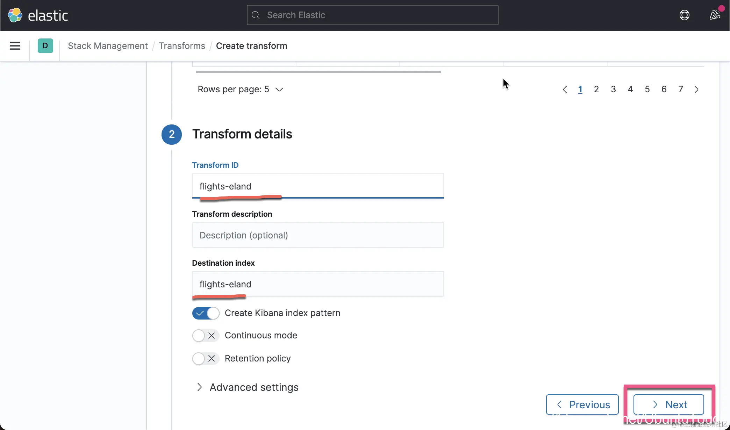Click the horizontal table scrollbar
The height and width of the screenshot is (430, 730).
[318, 72]
